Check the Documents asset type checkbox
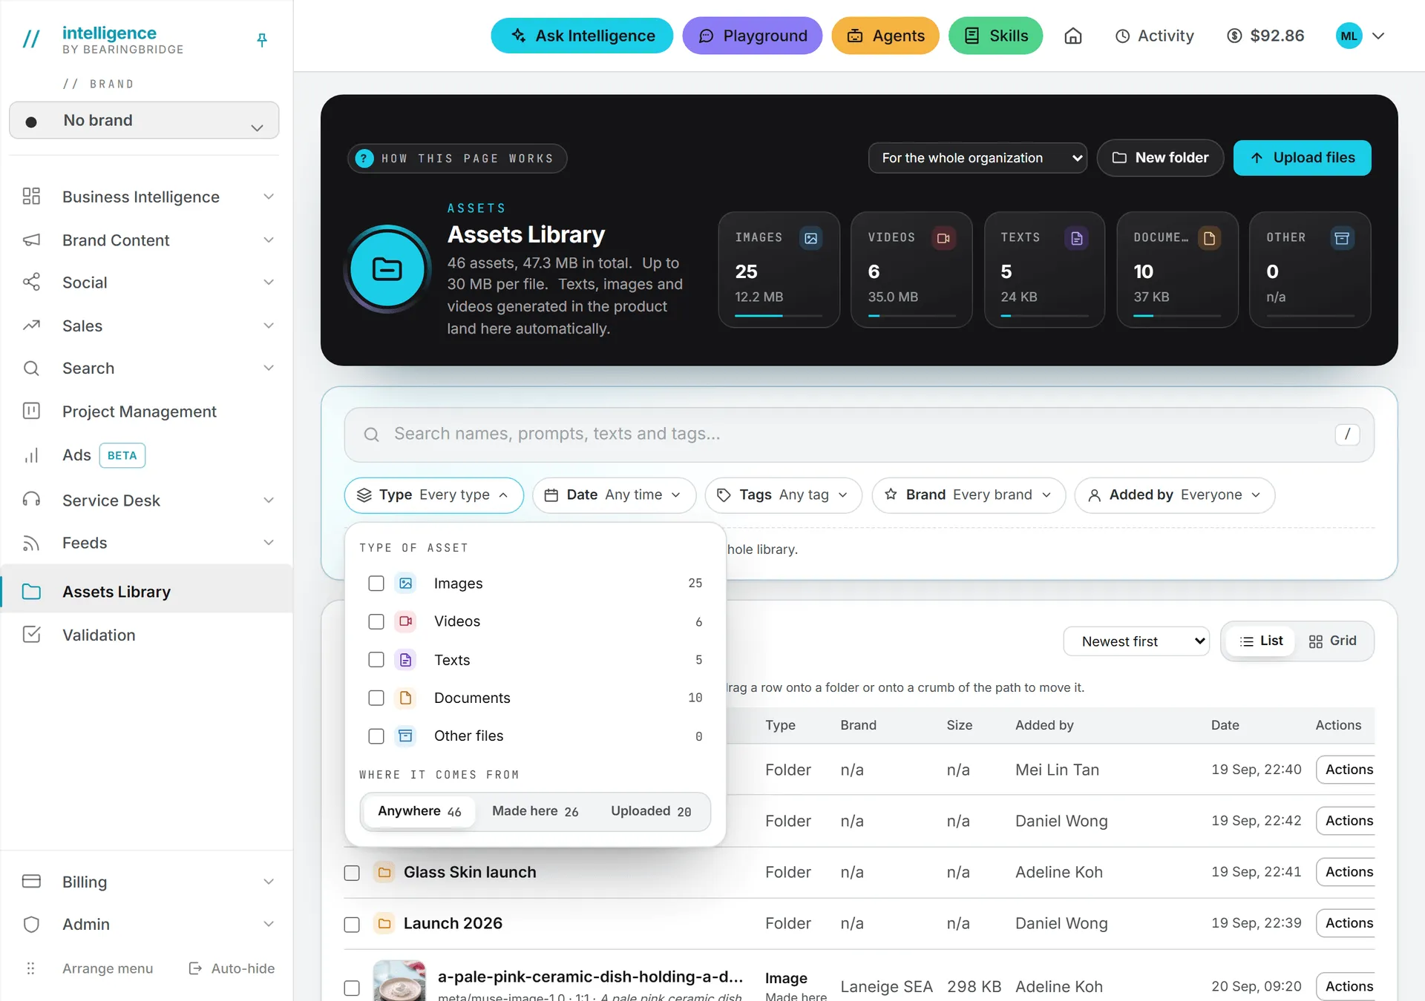1425x1001 pixels. [376, 698]
